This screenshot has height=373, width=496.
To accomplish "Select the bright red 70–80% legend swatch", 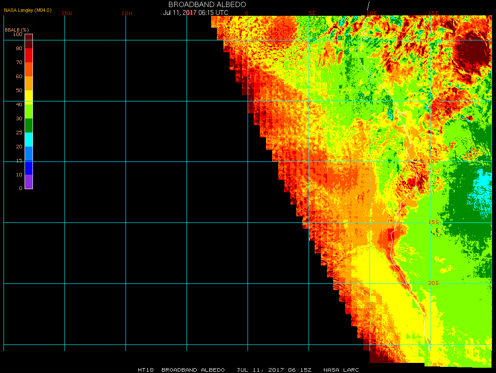I will coord(29,55).
